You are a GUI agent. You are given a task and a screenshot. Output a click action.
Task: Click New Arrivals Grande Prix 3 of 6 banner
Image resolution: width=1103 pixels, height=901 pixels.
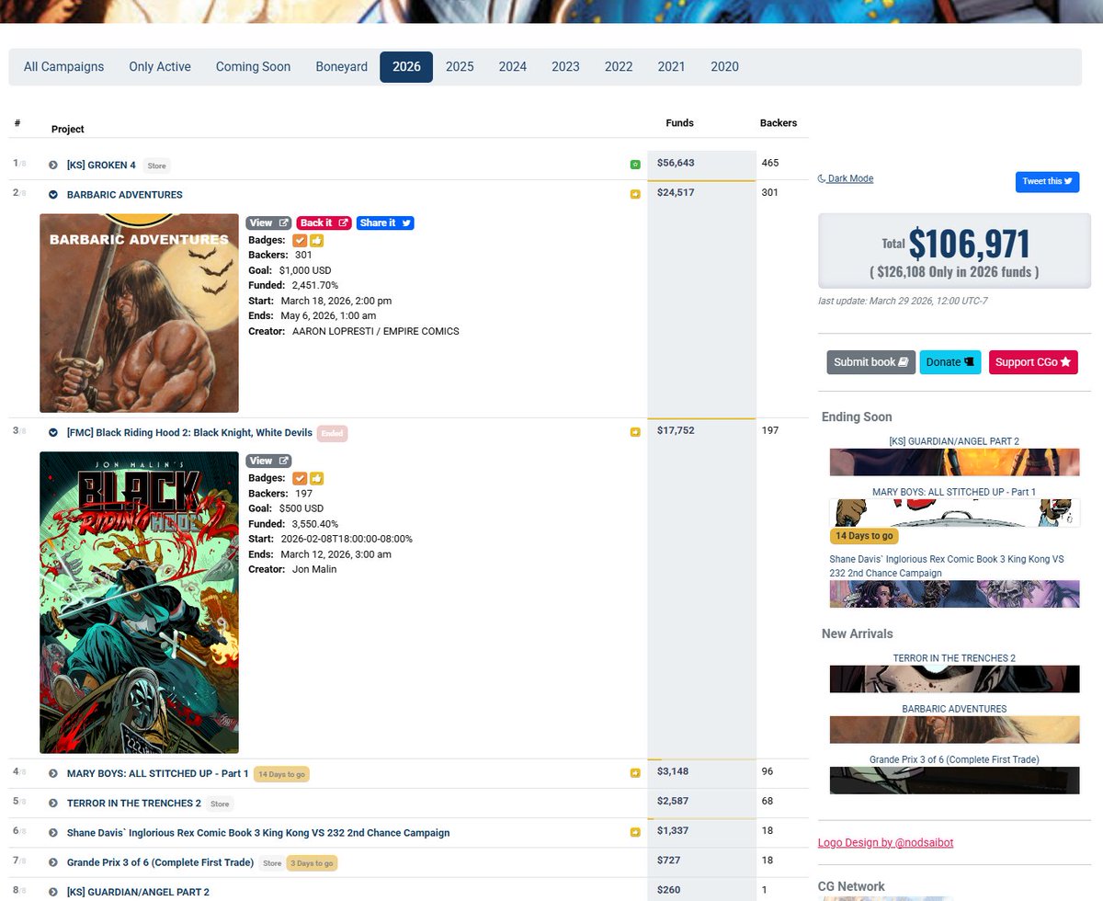(954, 781)
